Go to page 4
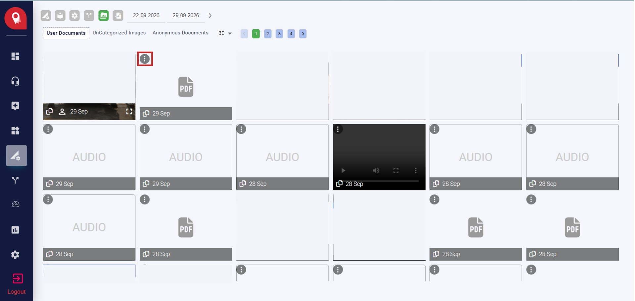635x301 pixels. (291, 34)
